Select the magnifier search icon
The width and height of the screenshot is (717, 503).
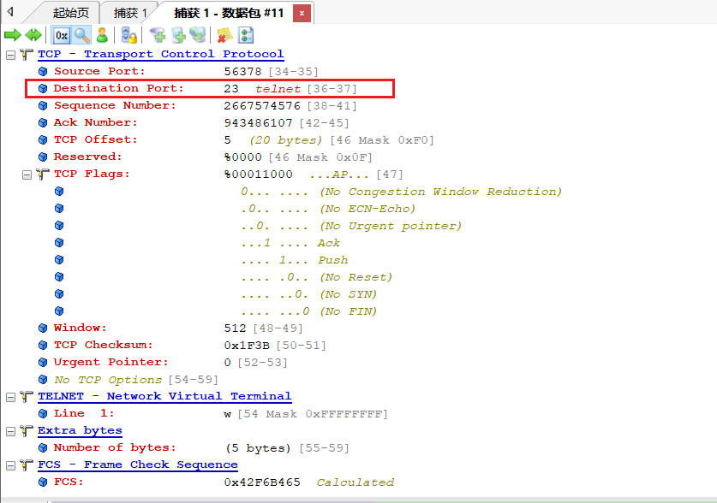click(x=80, y=35)
